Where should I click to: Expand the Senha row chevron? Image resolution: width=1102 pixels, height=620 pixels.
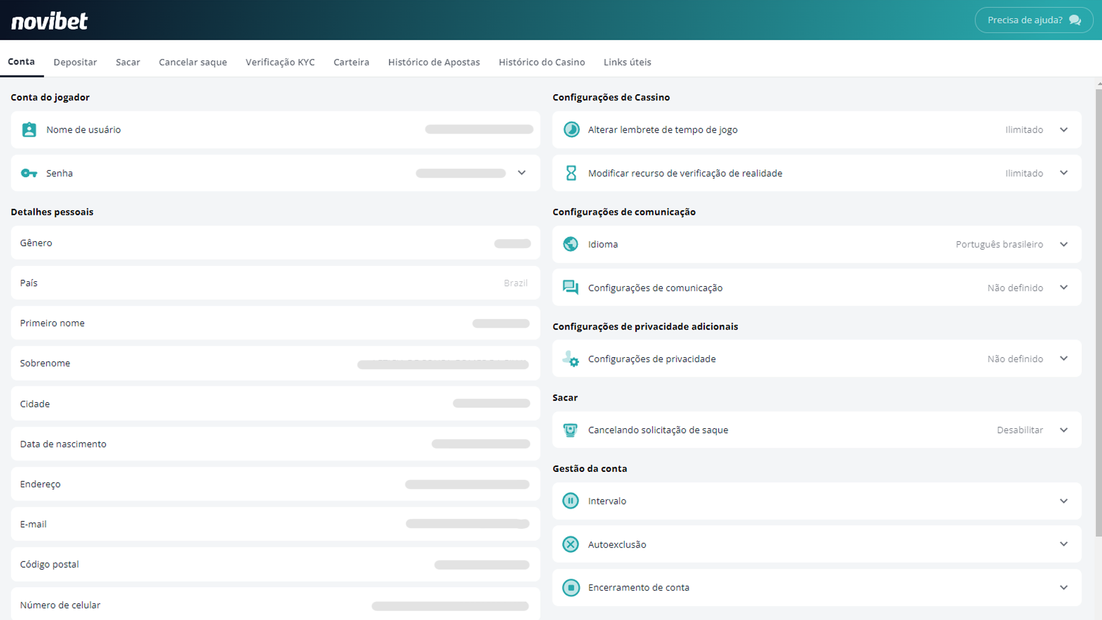[522, 173]
